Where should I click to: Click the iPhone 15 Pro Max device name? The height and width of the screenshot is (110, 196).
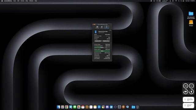[103, 31]
